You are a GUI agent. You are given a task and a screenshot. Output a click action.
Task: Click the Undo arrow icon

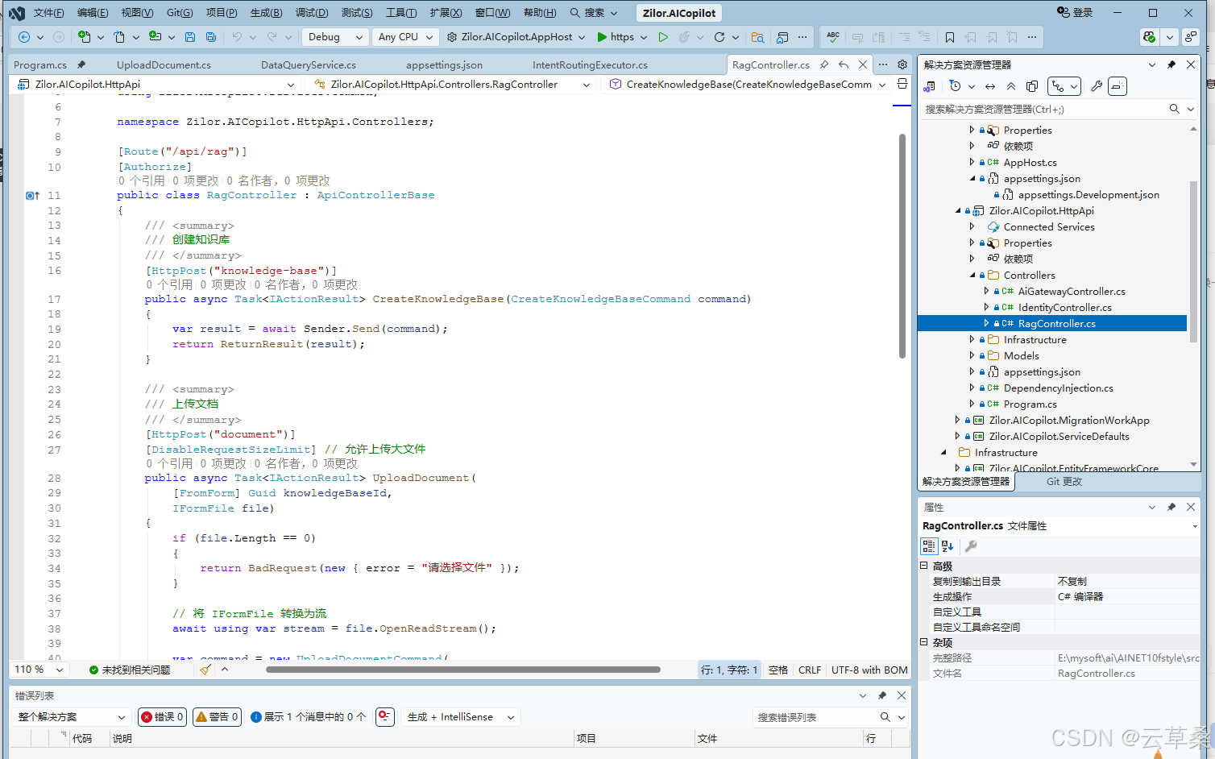pos(237,37)
